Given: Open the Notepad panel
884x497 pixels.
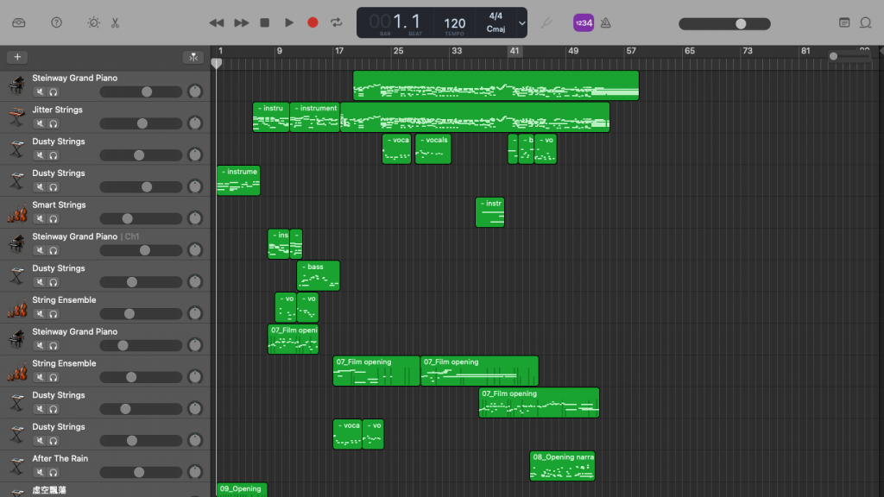Looking at the screenshot, I should pyautogui.click(x=843, y=22).
